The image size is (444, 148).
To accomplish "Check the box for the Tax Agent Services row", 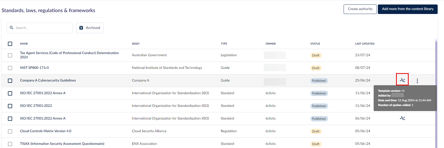I will (10, 55).
